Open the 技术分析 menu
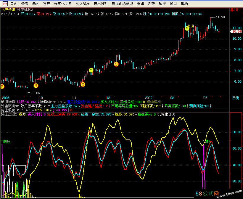This screenshot has width=243, height=199. (x=101, y=4)
